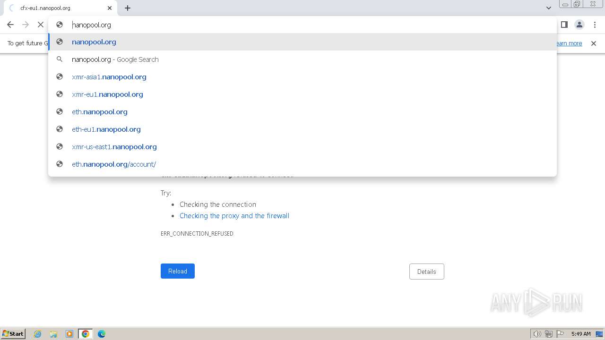Open network status tray icon

pyautogui.click(x=549, y=334)
